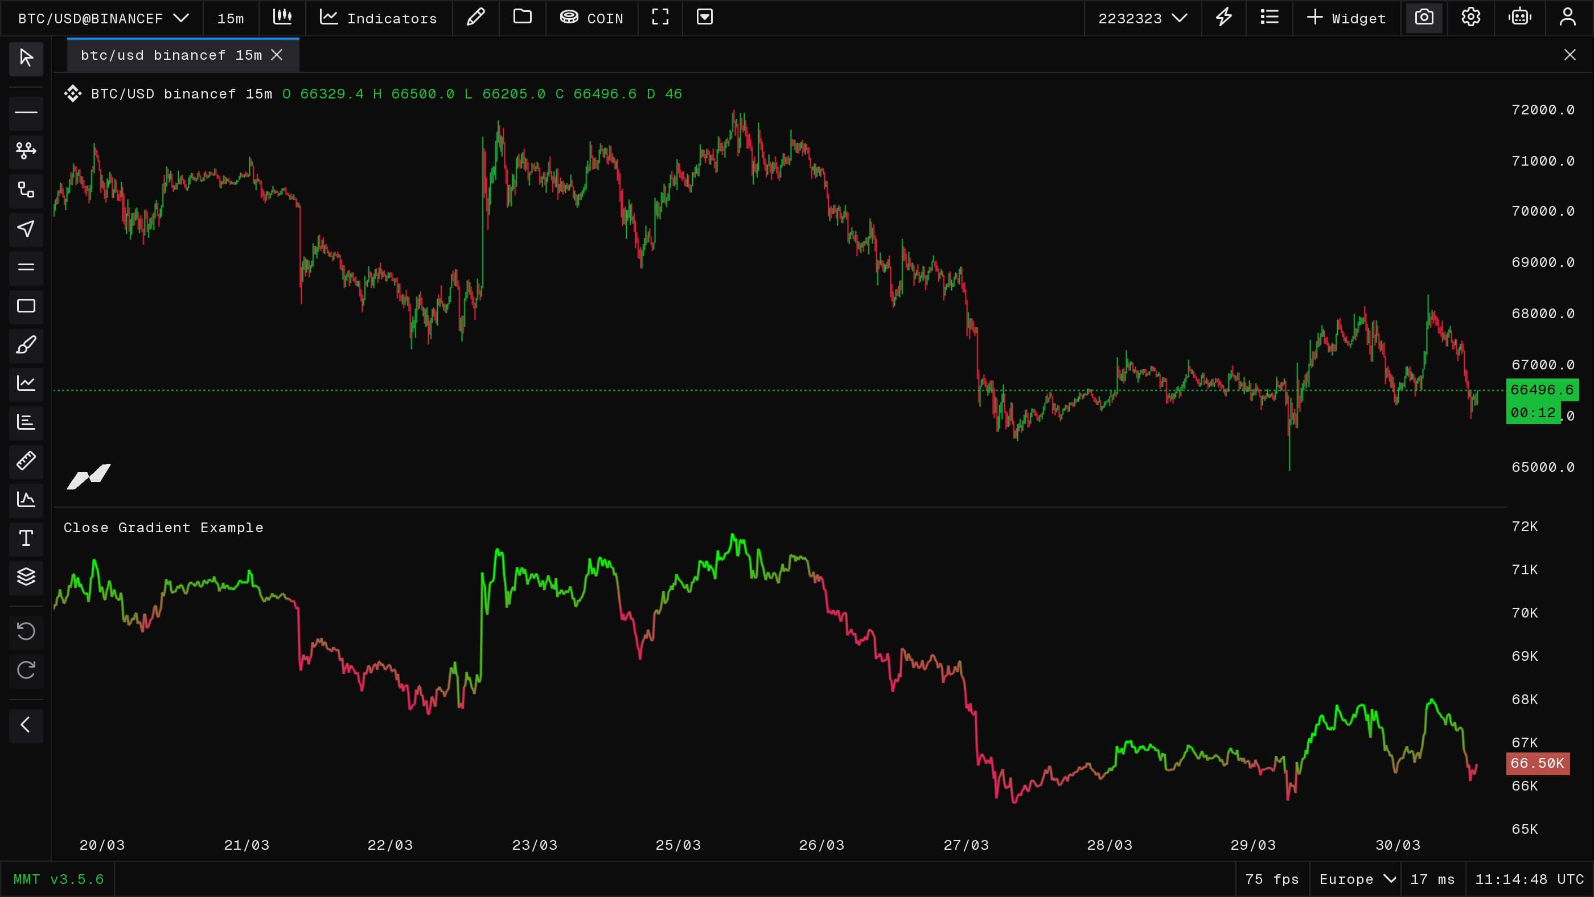1594x897 pixels.
Task: Select the horizontal line drawing tool
Action: 26,113
